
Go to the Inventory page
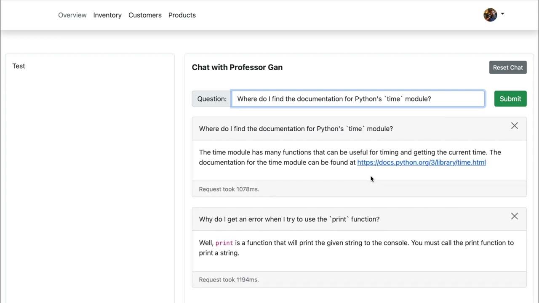coord(107,15)
